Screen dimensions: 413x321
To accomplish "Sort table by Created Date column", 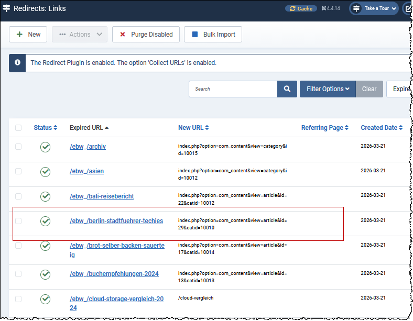I will [382, 128].
